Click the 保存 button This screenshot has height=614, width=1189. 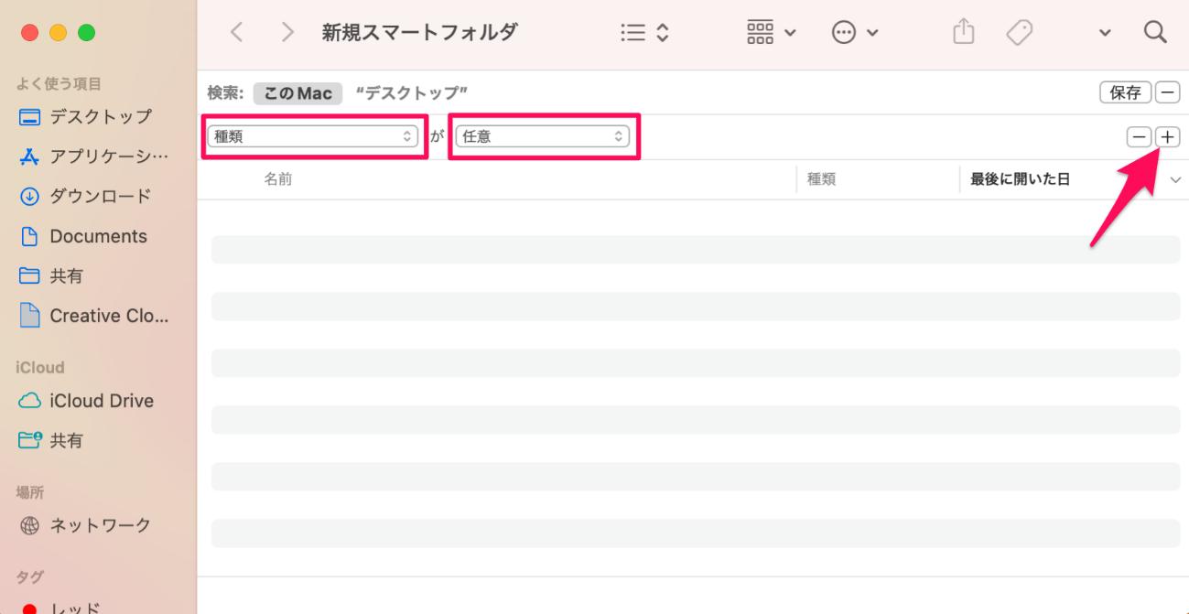1125,92
